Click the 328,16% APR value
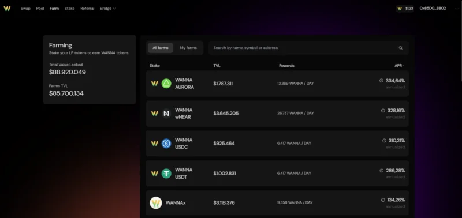The height and width of the screenshot is (218, 462). pos(396,111)
